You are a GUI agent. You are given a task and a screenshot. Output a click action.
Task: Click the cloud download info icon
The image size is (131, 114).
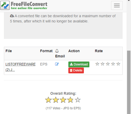pos(12,16)
